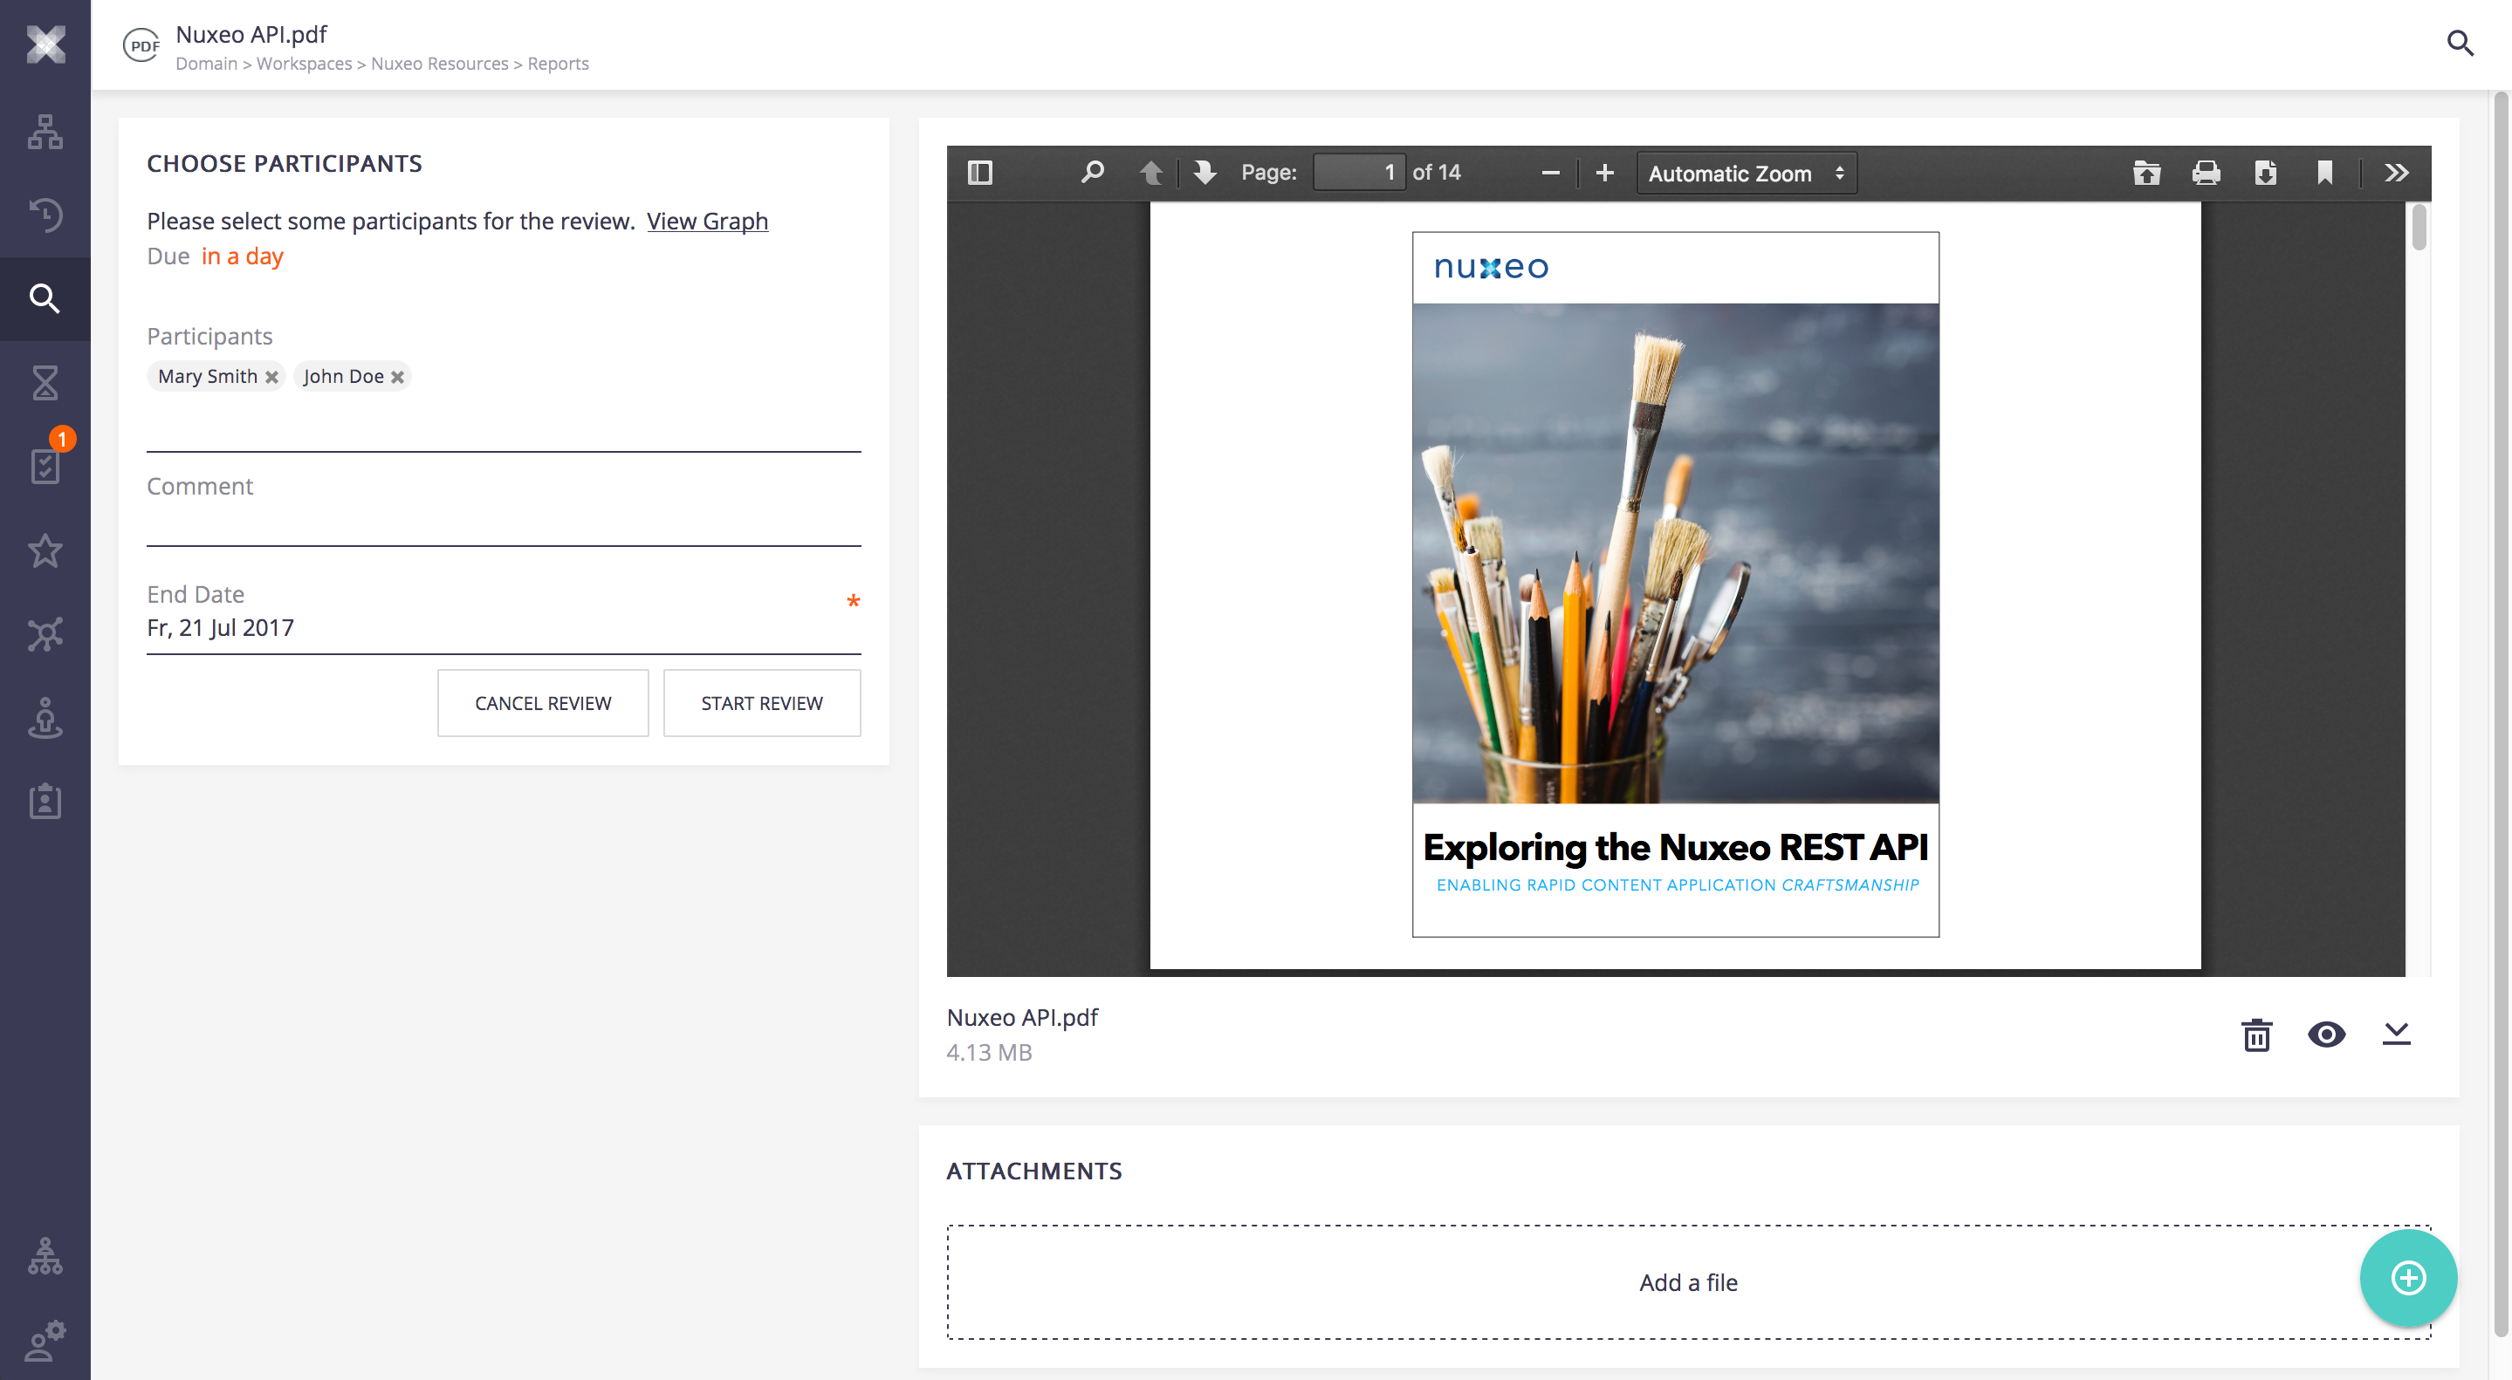
Task: Open the Personal workspace sidebar icon
Action: [45, 718]
